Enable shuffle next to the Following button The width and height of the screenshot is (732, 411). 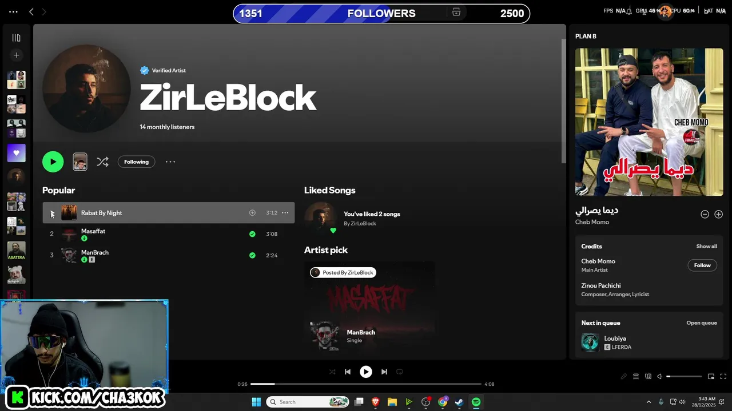pos(102,162)
